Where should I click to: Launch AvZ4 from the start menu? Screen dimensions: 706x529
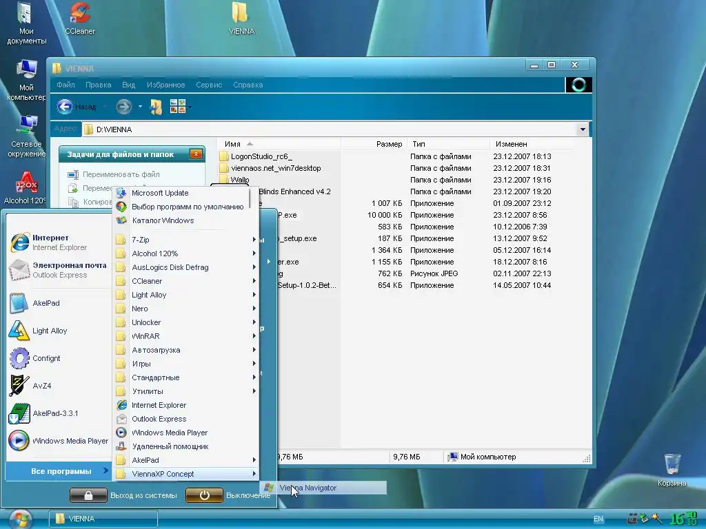tap(59, 386)
